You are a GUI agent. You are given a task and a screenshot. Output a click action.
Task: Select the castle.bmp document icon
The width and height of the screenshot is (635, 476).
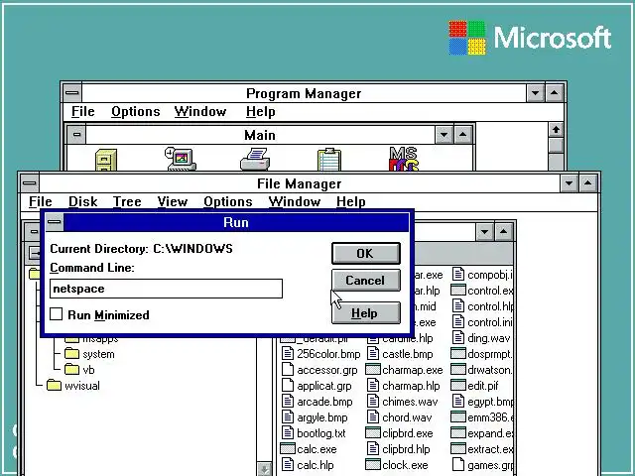(373, 353)
